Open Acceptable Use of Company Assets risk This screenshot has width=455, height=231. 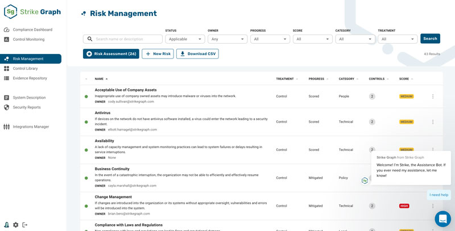click(126, 90)
